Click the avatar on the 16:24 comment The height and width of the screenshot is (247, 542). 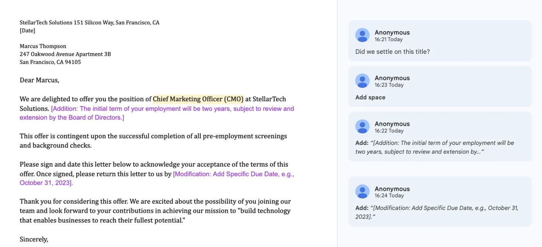[x=362, y=191]
